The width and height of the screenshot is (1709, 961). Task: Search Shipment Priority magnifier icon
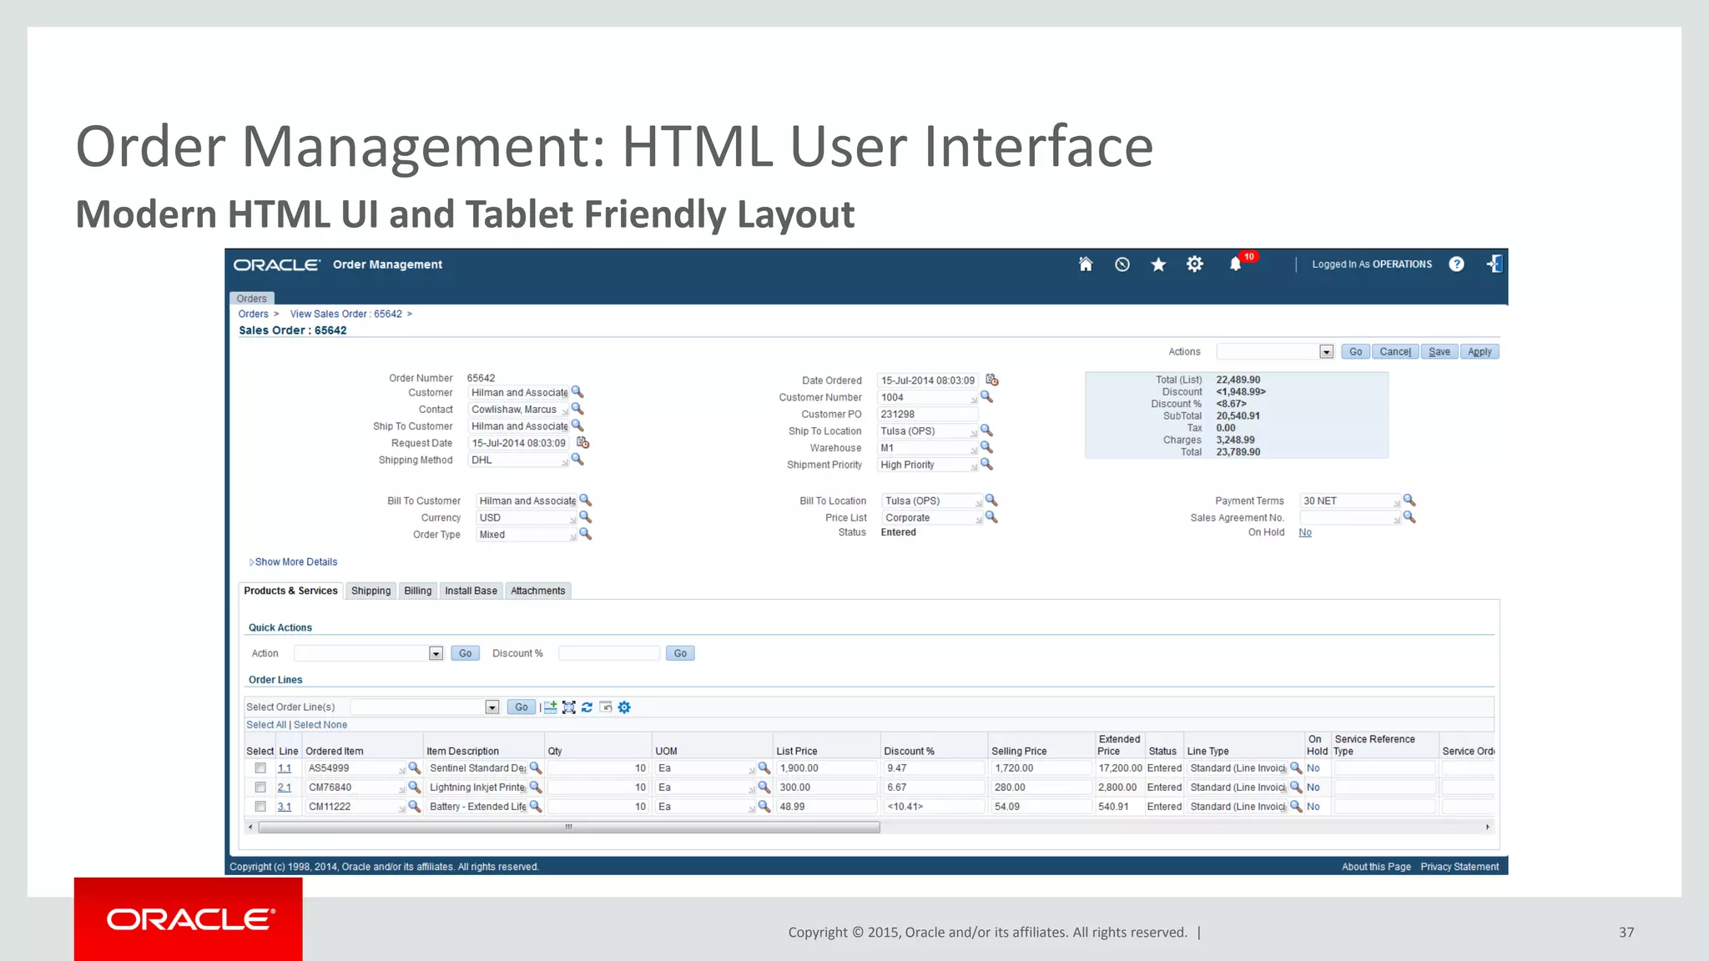(986, 464)
